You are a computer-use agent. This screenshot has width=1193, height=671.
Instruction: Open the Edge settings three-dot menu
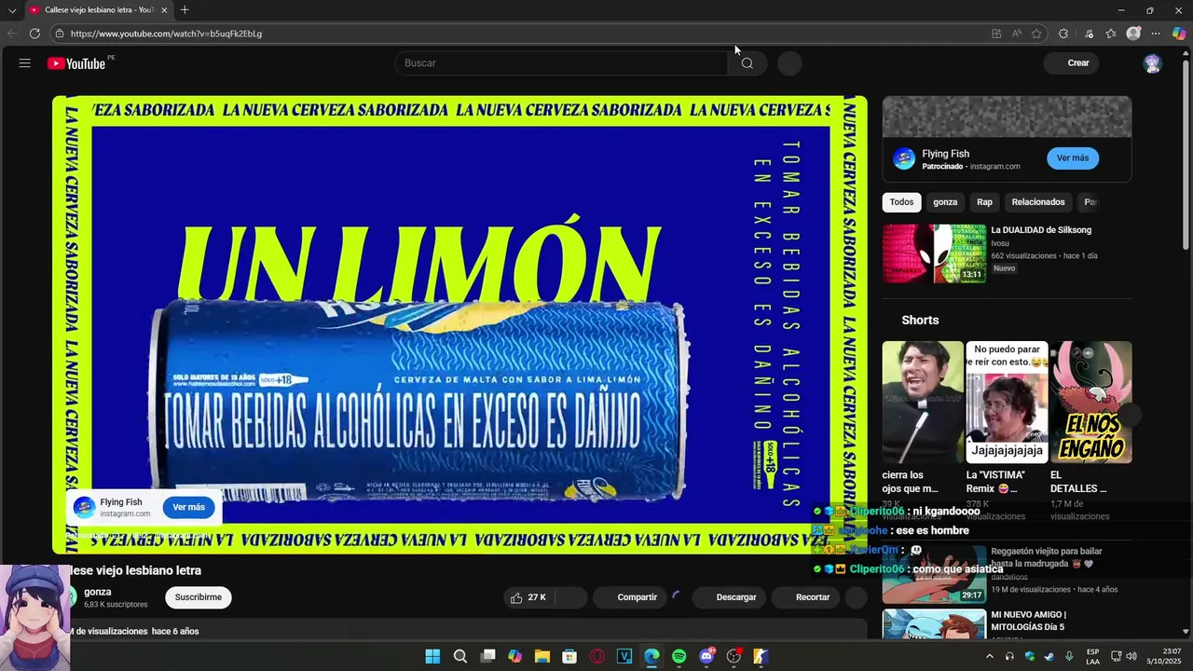point(1156,34)
